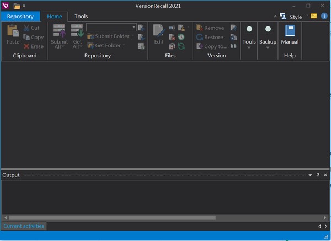Click the Erase red X icon
Screen dimensions: 331x241
26,46
